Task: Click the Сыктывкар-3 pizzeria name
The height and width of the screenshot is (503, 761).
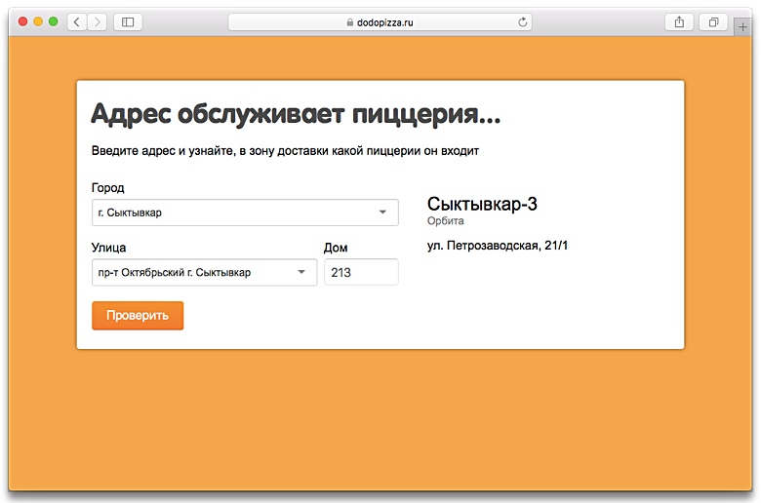Action: coord(482,204)
